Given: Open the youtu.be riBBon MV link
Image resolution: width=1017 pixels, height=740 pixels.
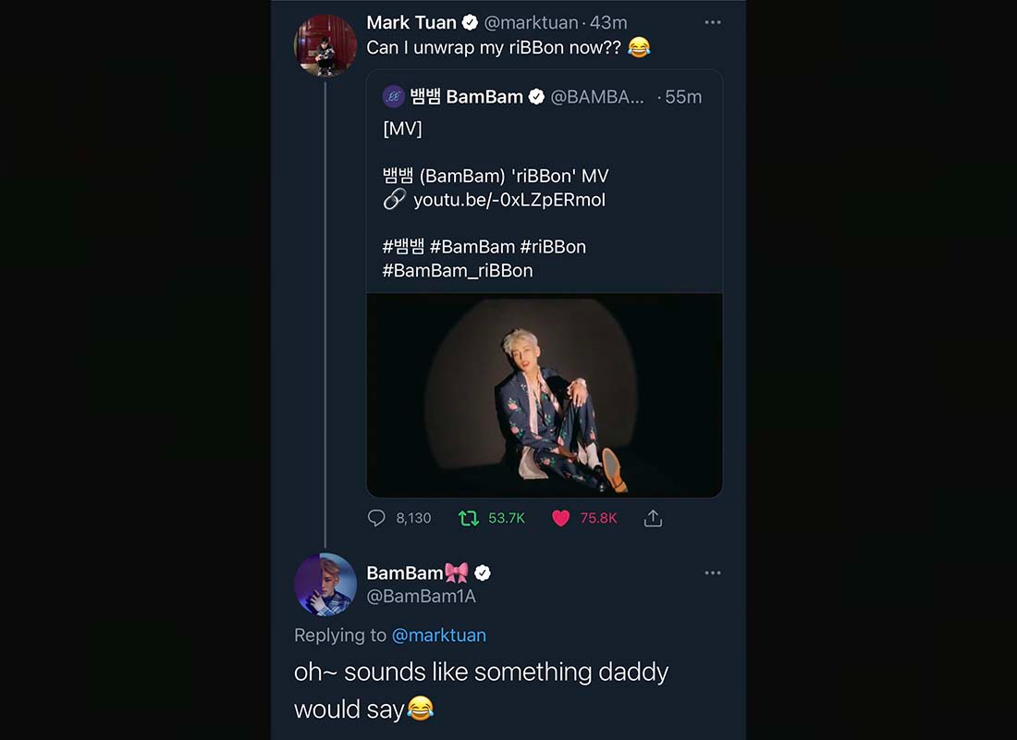Looking at the screenshot, I should coord(509,200).
